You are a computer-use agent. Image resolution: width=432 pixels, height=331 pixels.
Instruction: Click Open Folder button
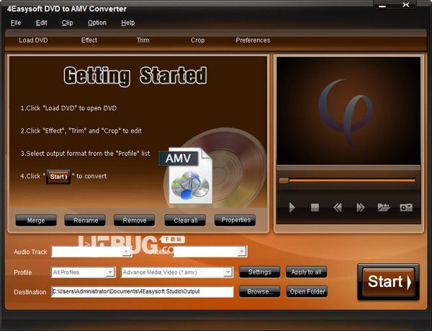tap(307, 291)
